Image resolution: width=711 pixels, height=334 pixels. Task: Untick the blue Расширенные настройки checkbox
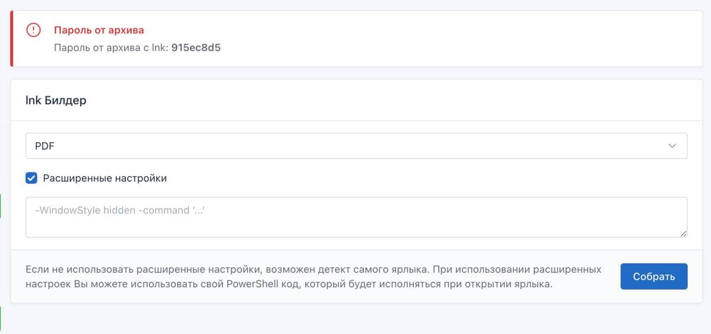pos(32,178)
